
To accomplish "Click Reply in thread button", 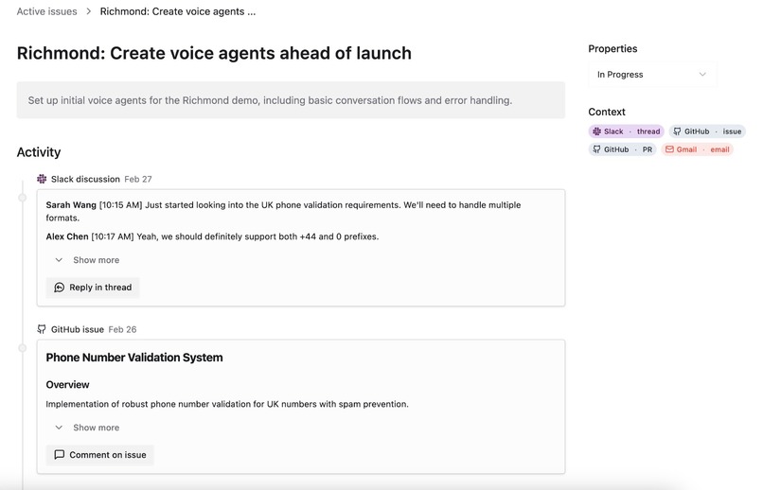I will click(93, 288).
